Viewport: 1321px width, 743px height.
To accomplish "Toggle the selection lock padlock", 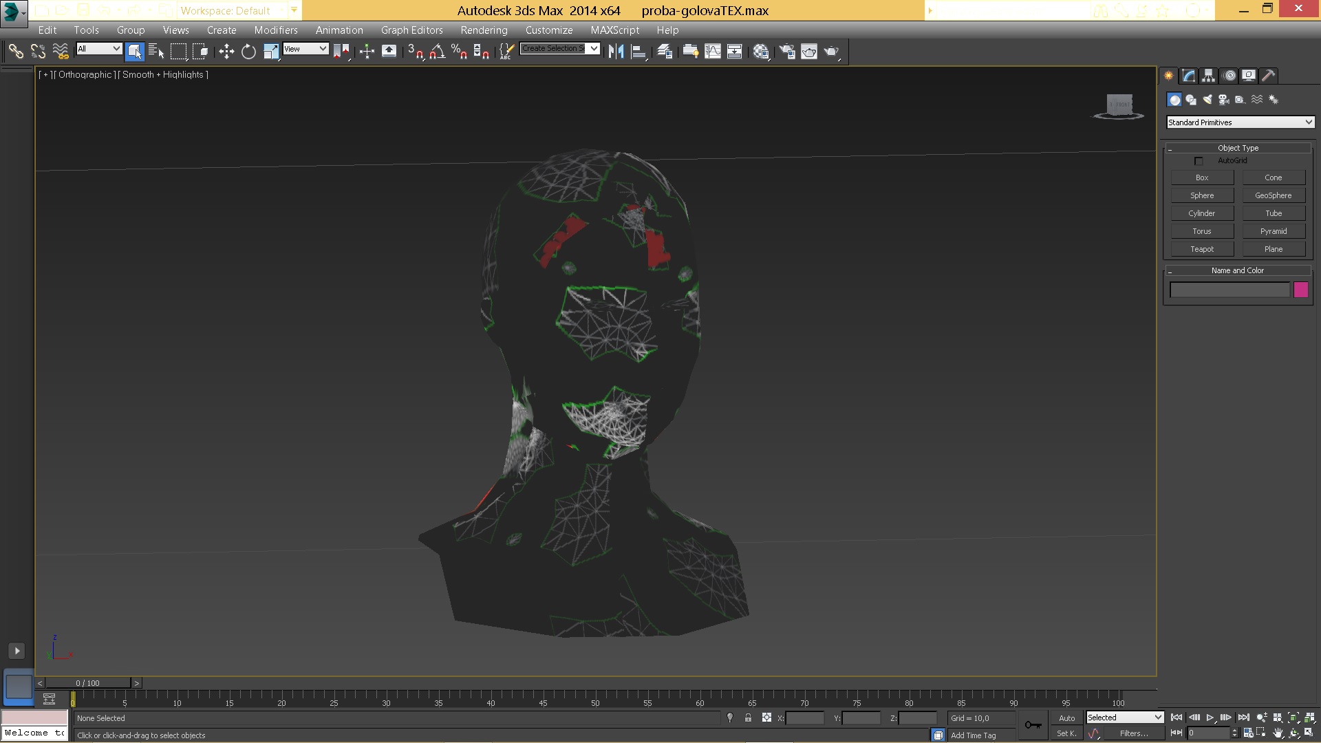I will pyautogui.click(x=748, y=718).
